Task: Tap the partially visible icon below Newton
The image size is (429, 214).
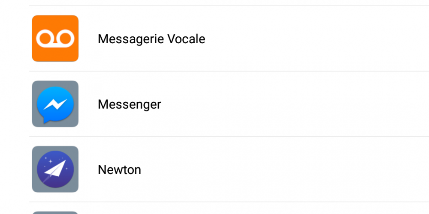Action: 55,213
